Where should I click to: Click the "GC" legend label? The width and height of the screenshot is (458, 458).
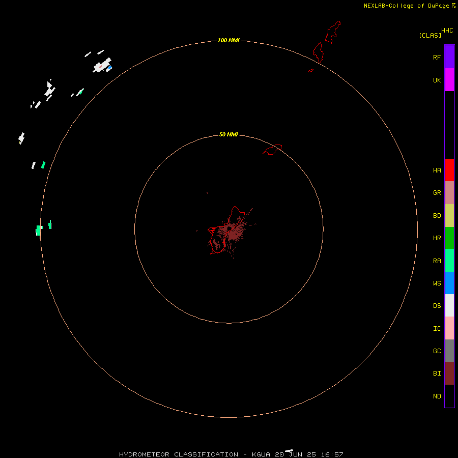click(437, 351)
